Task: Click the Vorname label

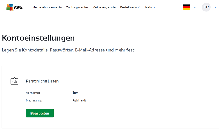Action: 33,93
